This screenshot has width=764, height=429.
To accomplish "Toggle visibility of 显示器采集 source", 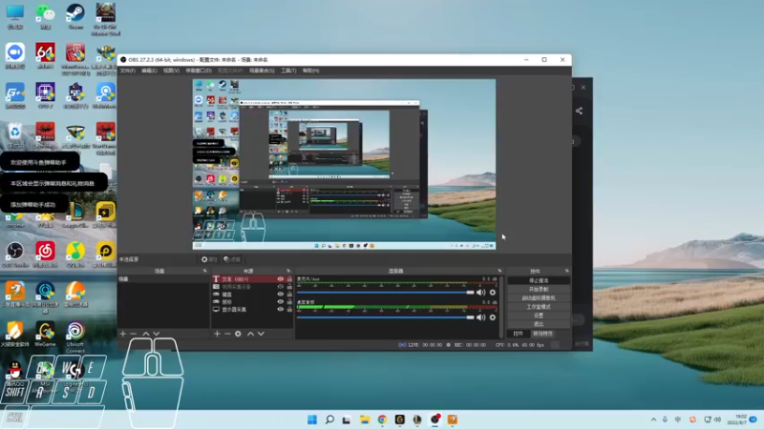I will coord(280,309).
